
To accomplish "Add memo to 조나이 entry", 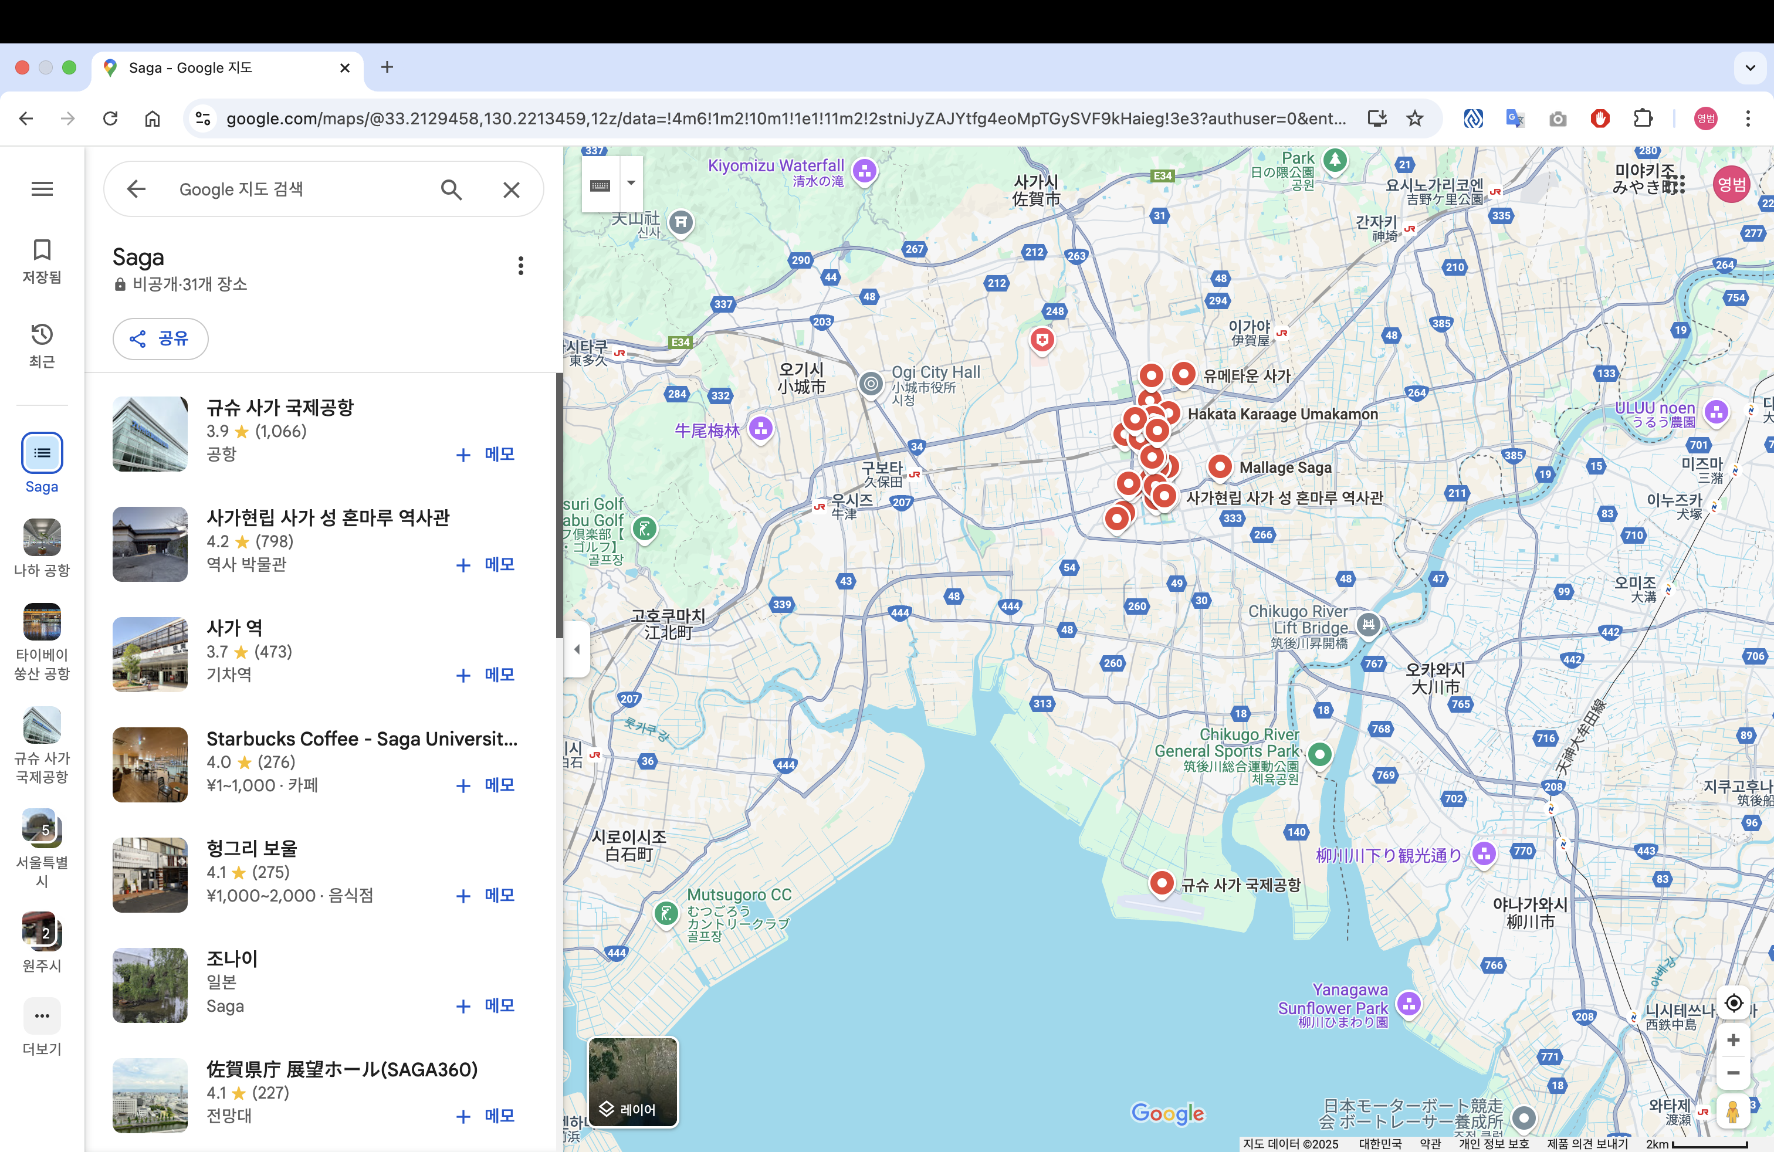I will click(485, 1006).
